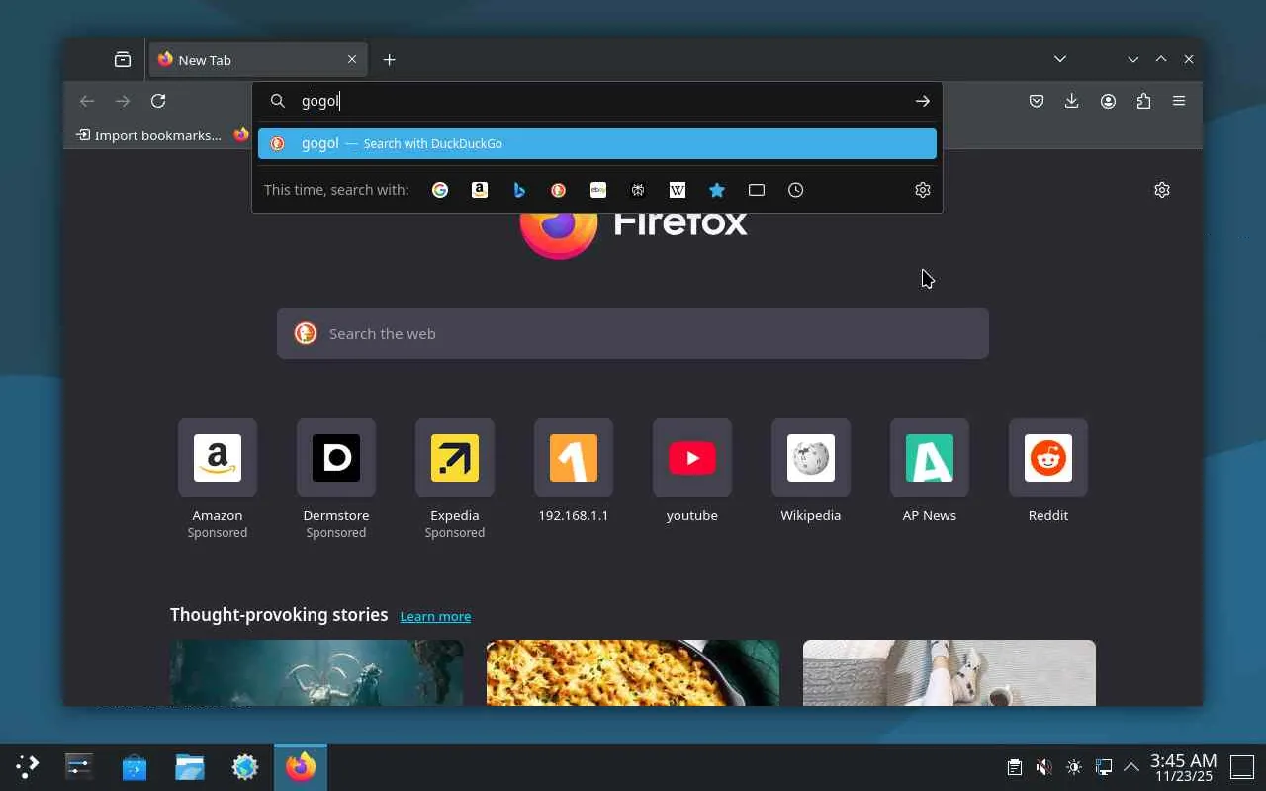
Task: Open the network connections tray icon
Action: coord(1104,766)
